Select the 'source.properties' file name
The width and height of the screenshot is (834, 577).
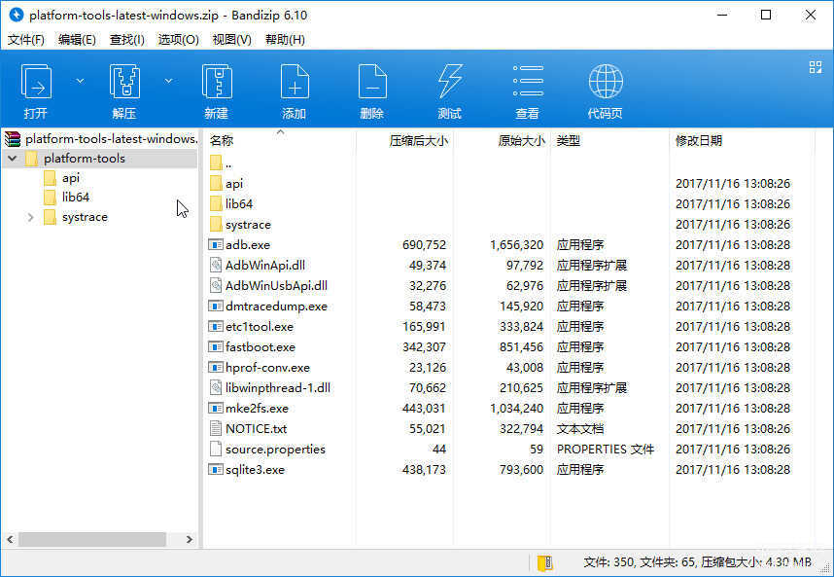click(275, 450)
